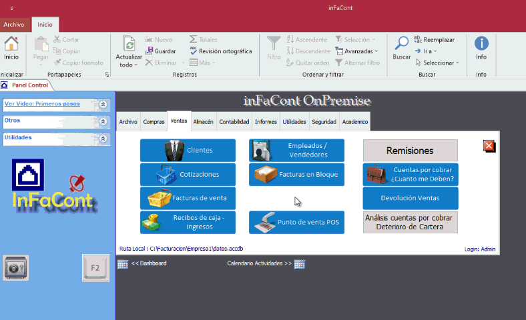Click the Cortar scissors icon
The width and height of the screenshot is (526, 320).
click(x=57, y=39)
